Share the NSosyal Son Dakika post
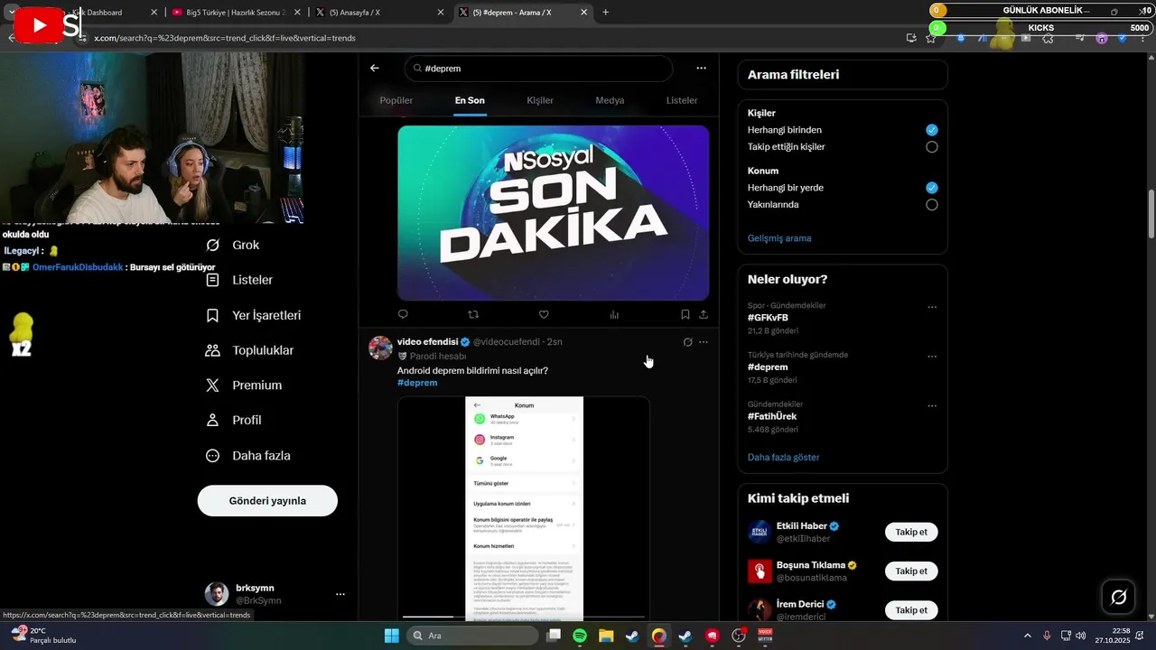Viewport: 1156px width, 650px height. (704, 314)
